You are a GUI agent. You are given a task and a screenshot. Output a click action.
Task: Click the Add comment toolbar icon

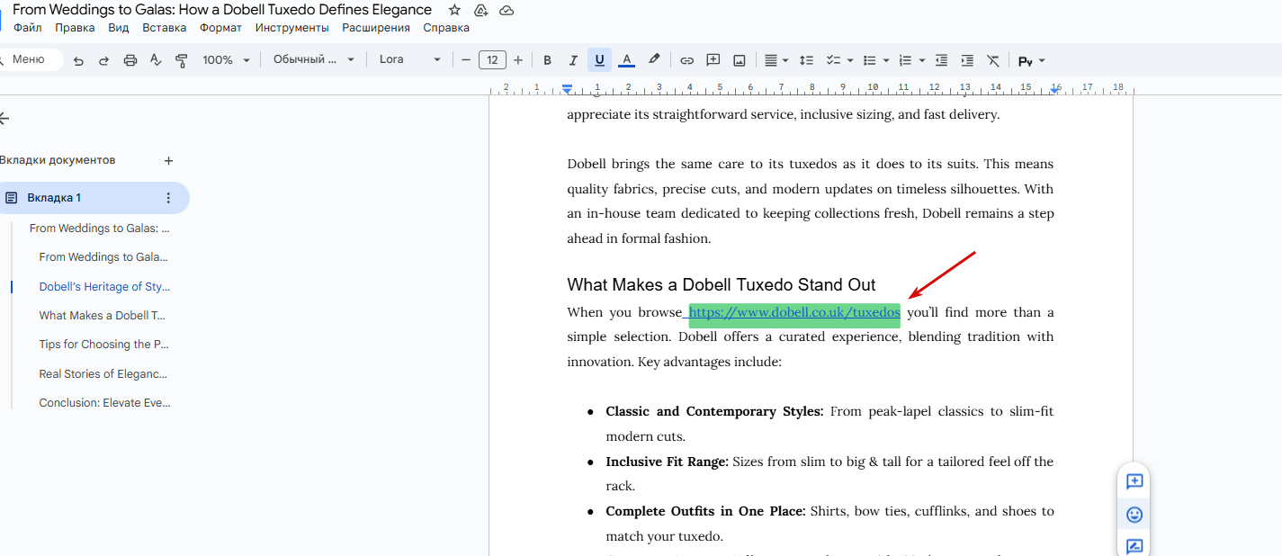pos(713,60)
